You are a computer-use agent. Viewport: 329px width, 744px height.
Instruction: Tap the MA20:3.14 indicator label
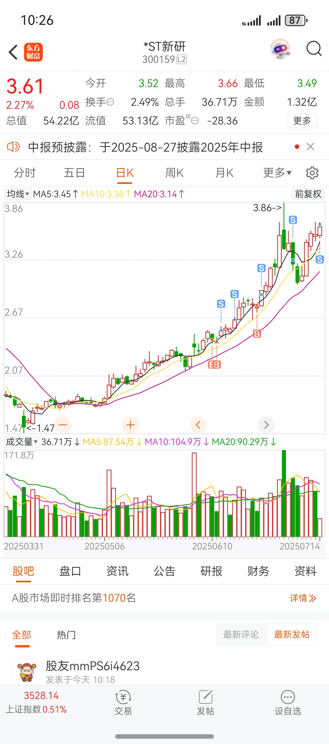(x=159, y=194)
